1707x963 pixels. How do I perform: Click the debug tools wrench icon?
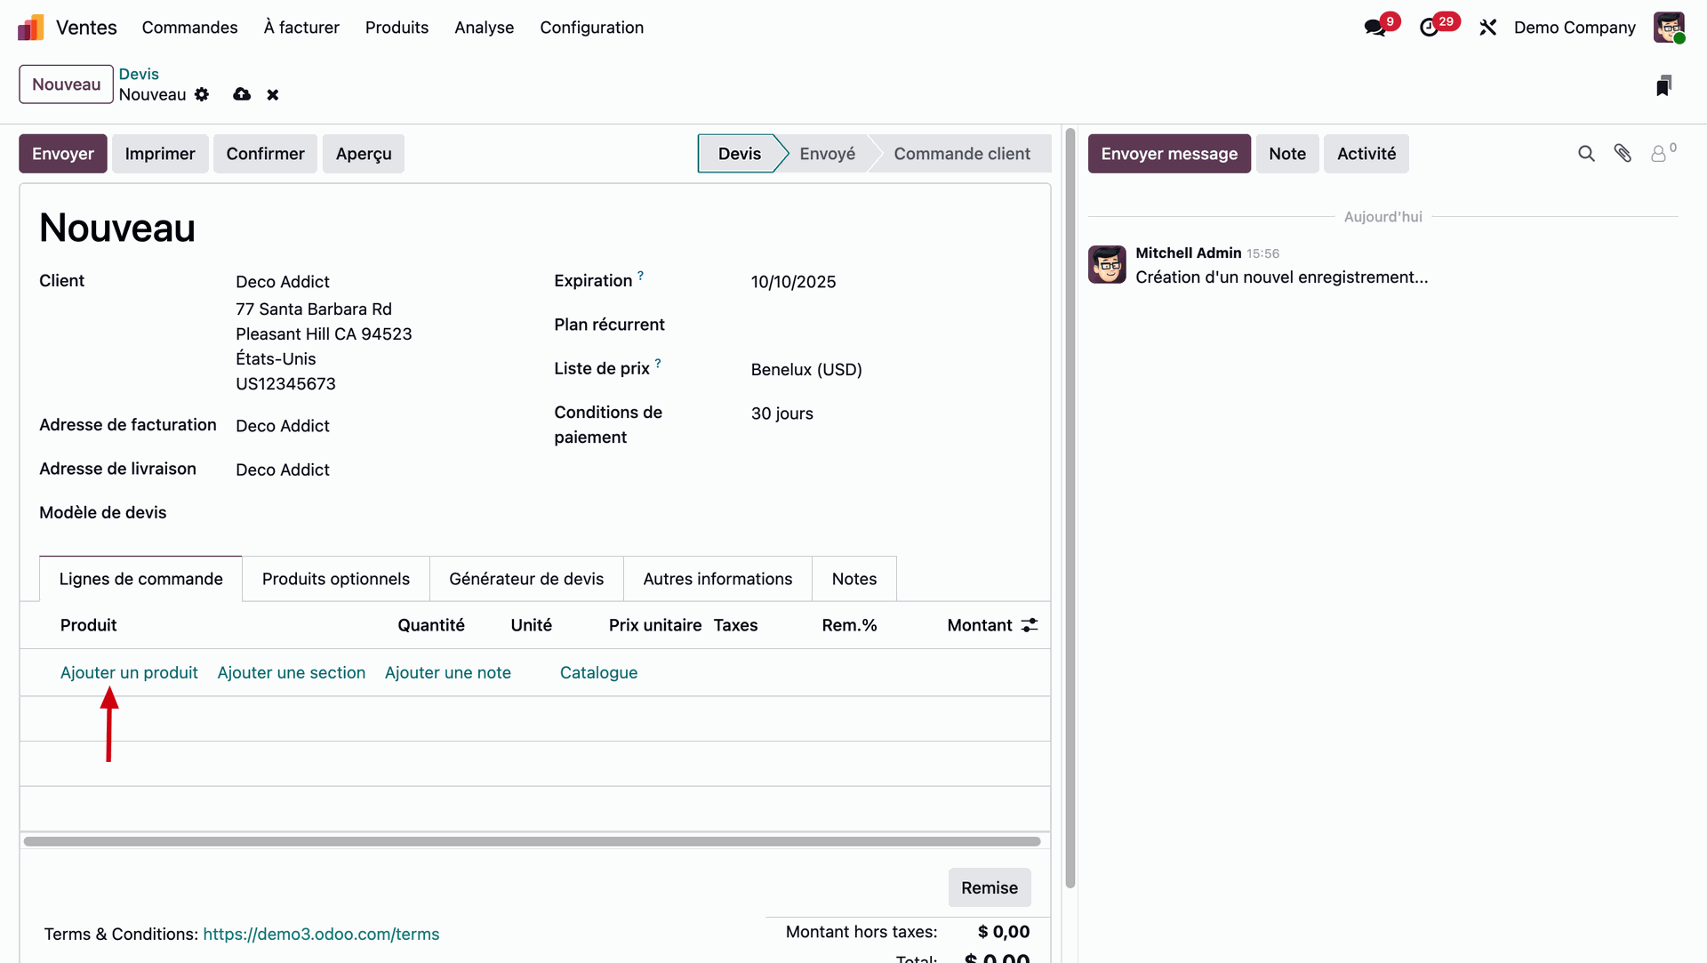pyautogui.click(x=1487, y=28)
